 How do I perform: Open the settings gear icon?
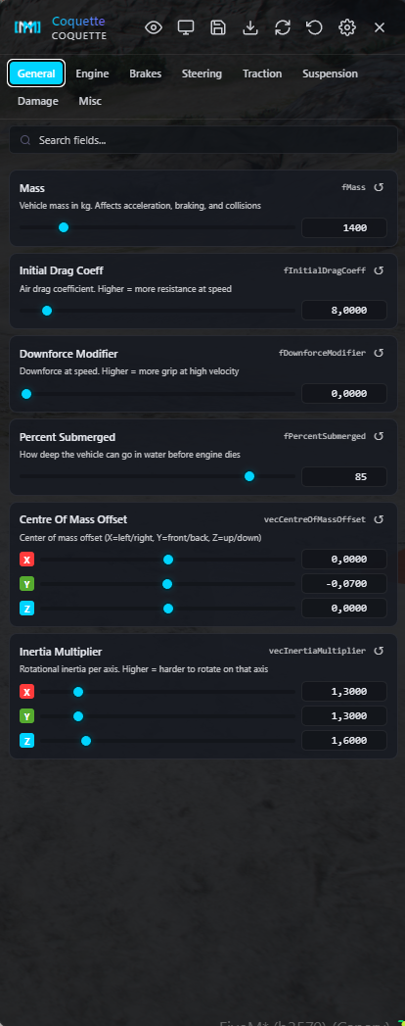pyautogui.click(x=347, y=27)
